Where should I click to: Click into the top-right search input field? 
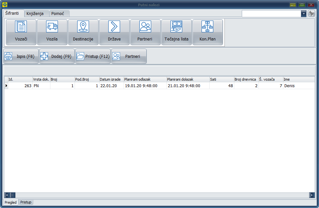click(x=271, y=13)
